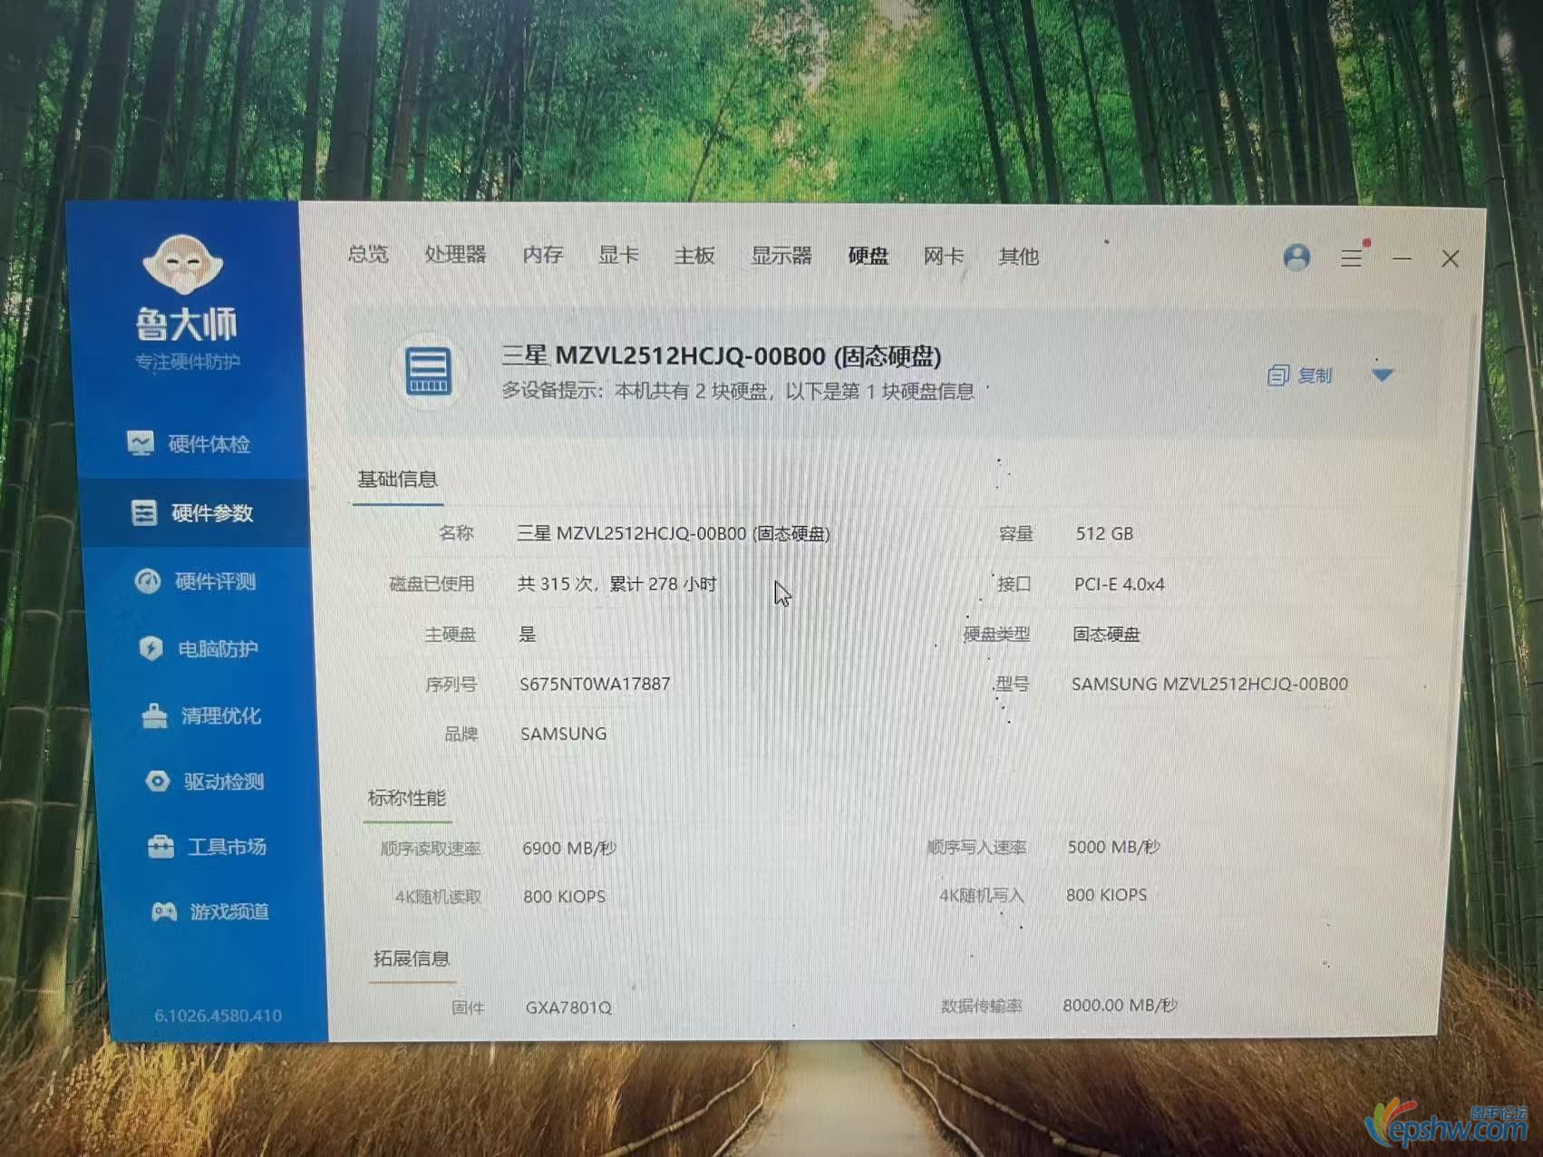The height and width of the screenshot is (1157, 1543).
Task: Click the 多设备提示 notice text
Action: tap(739, 391)
